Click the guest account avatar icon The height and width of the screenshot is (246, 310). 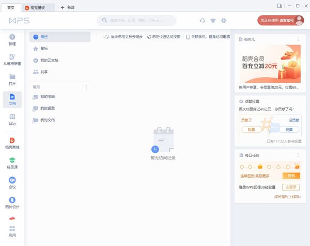pyautogui.click(x=299, y=20)
